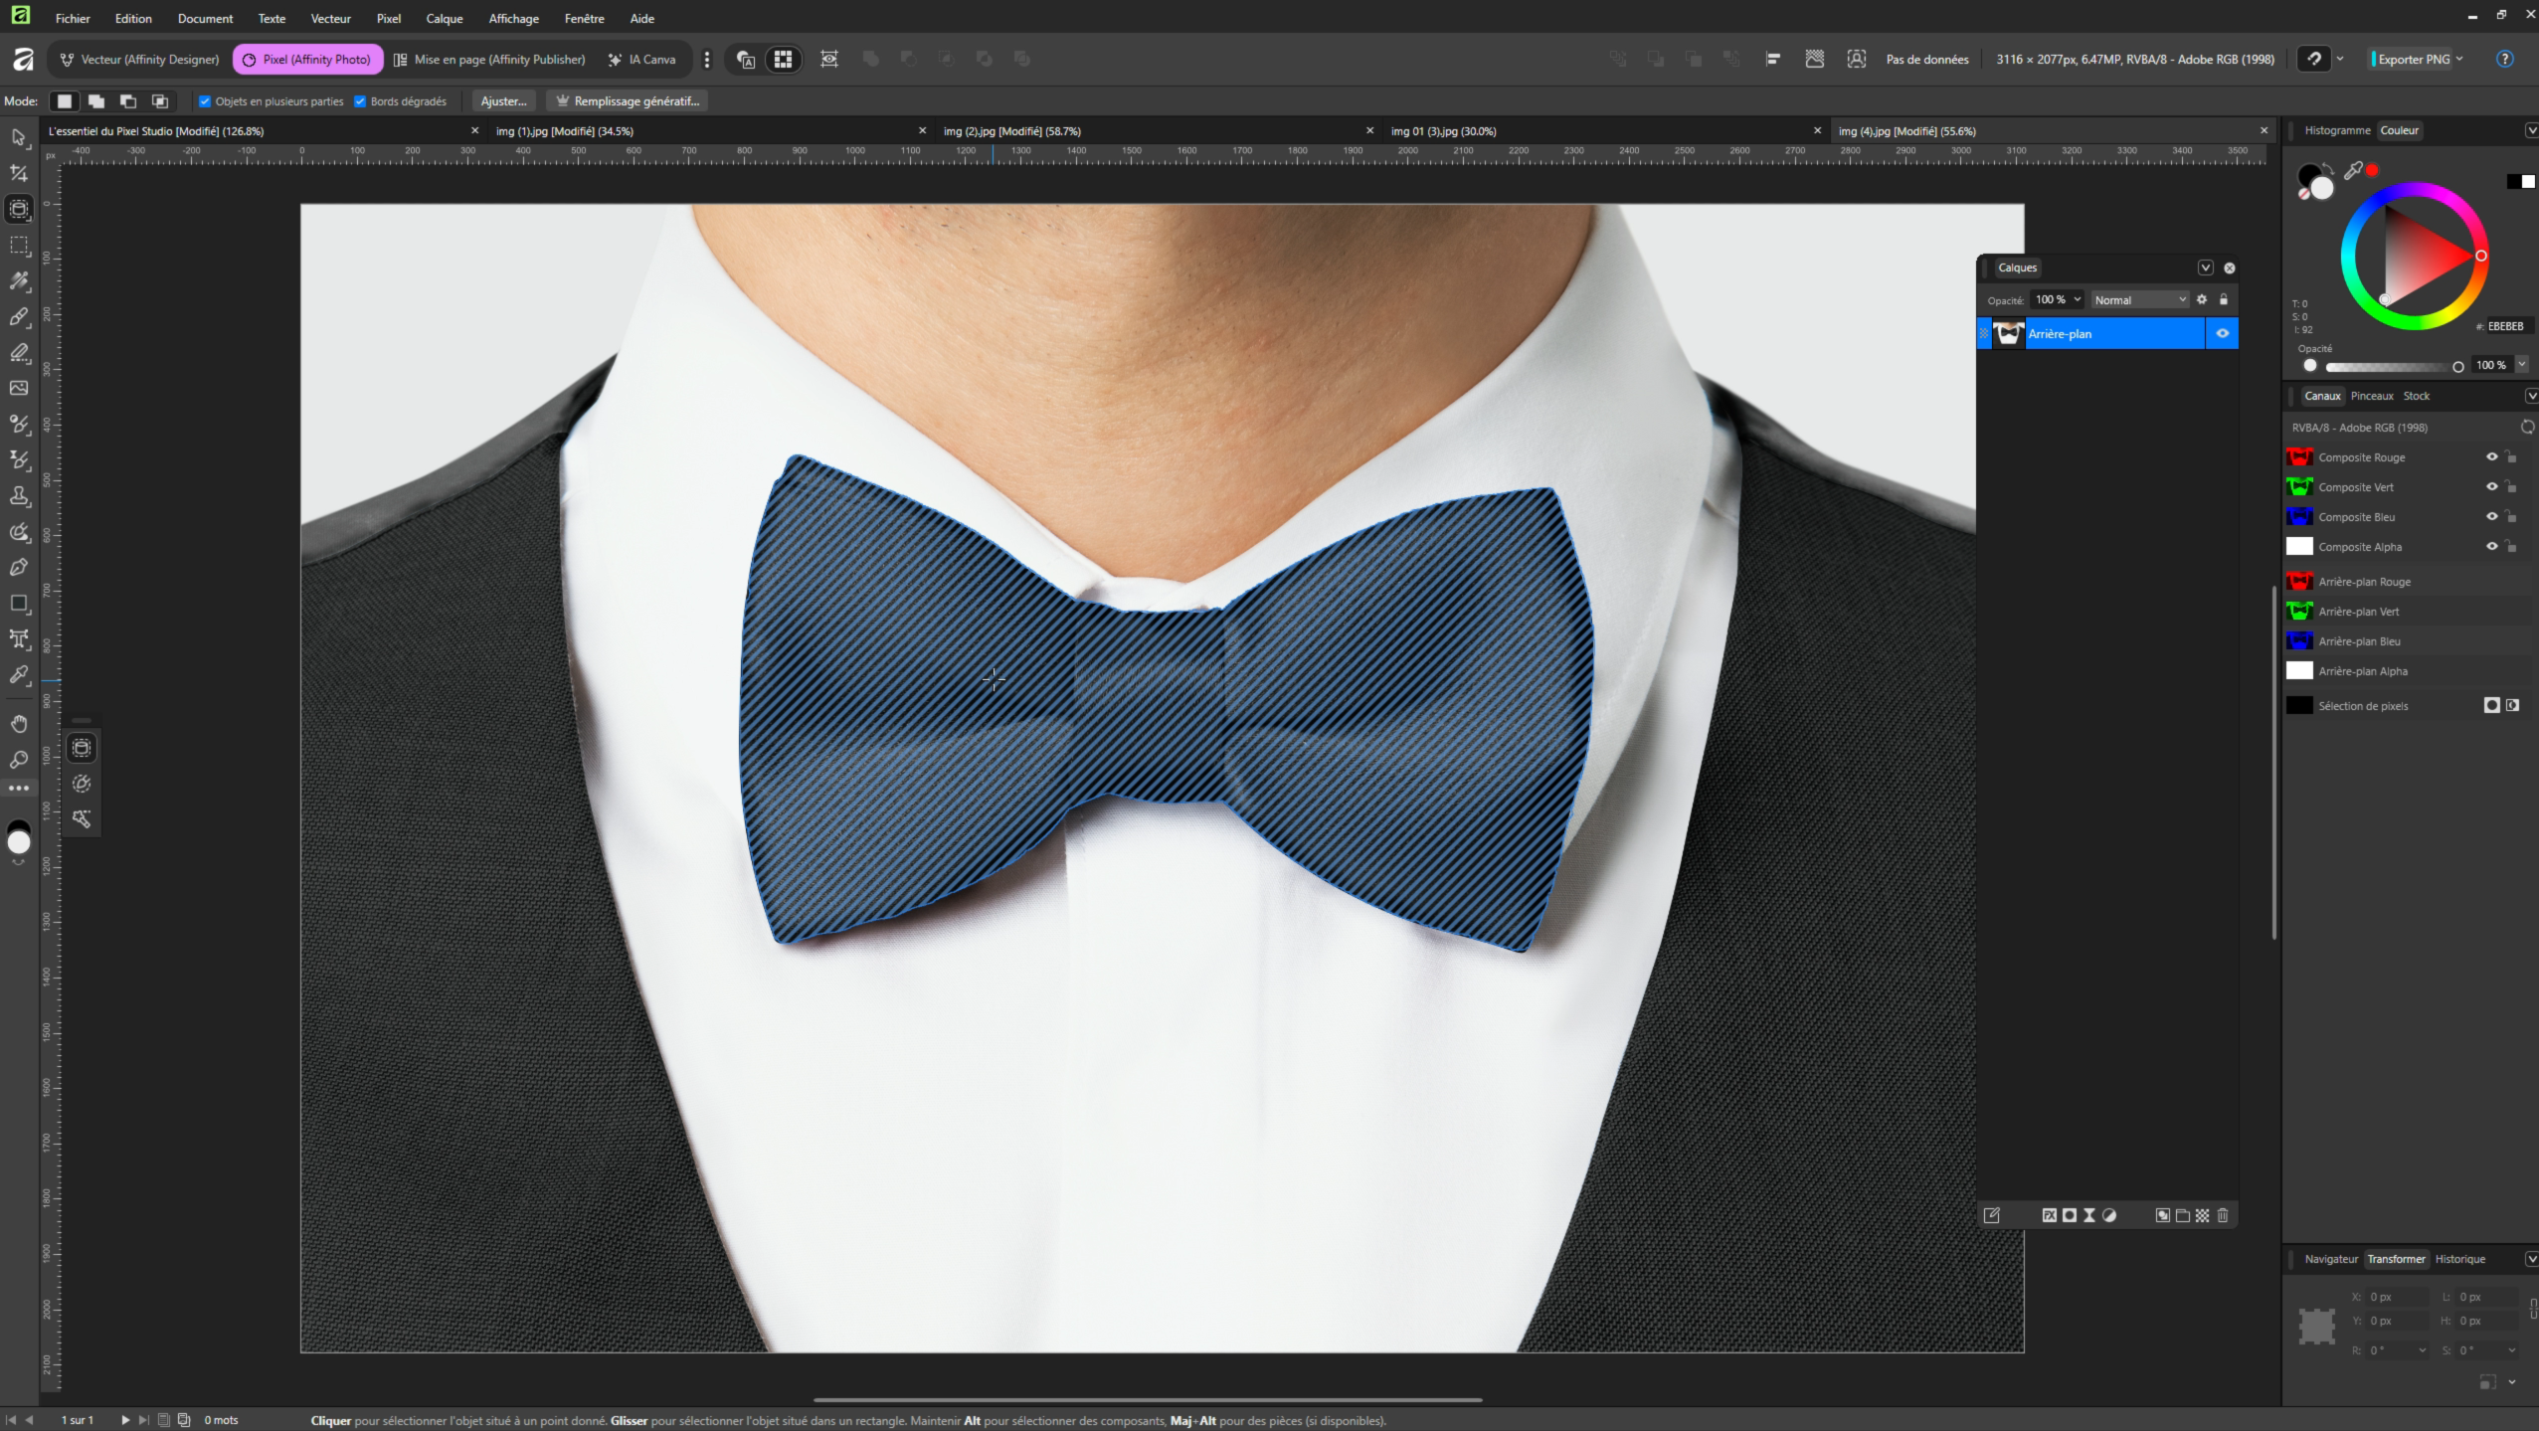Uncheck the 'Bords dégradés' checkbox

360,101
